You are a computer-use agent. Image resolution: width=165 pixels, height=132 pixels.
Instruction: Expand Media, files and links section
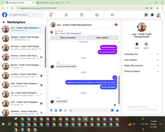tap(142, 66)
